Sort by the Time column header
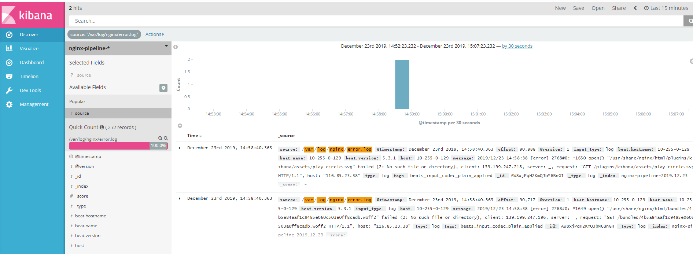The width and height of the screenshot is (693, 254). point(194,136)
